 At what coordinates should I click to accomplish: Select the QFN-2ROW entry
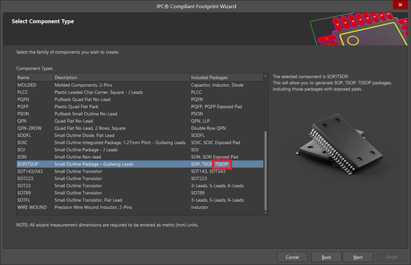pyautogui.click(x=140, y=128)
